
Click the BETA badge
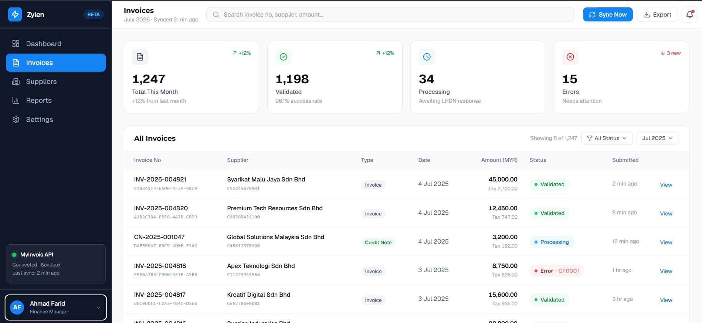point(94,14)
